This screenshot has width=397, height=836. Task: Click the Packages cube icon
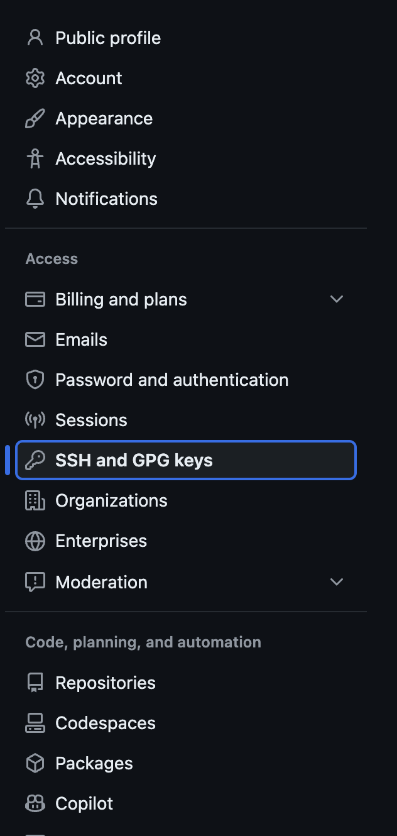click(x=35, y=763)
